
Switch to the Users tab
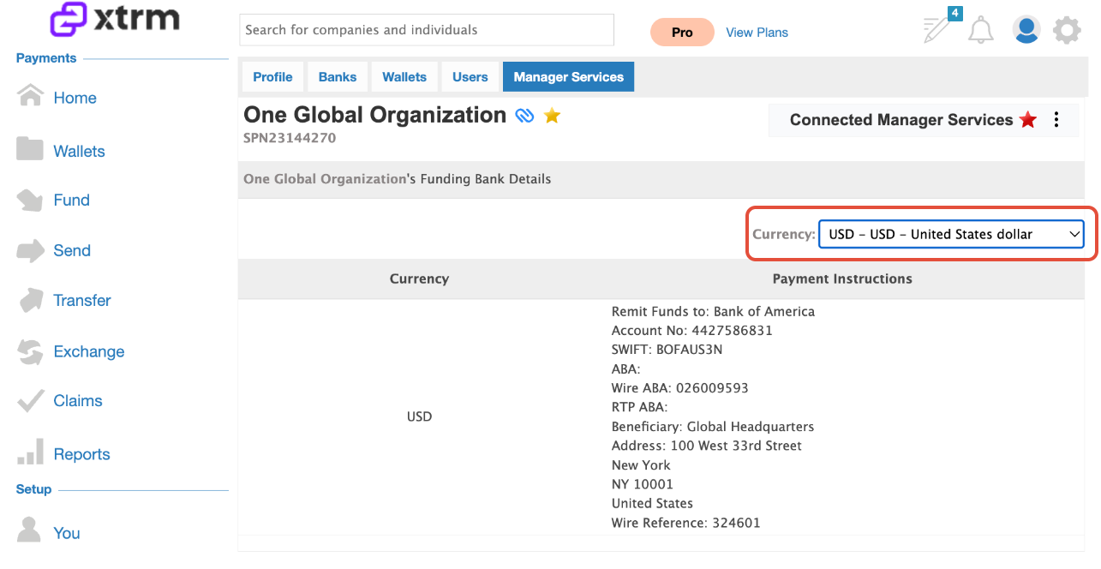click(470, 77)
